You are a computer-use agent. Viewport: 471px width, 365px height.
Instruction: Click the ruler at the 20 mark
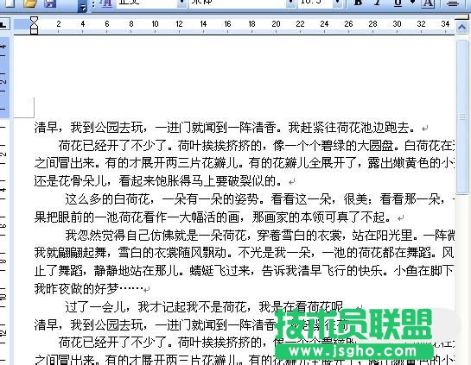click(x=276, y=24)
